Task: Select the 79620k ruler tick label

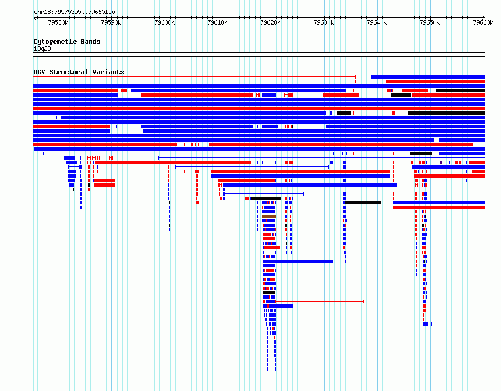Action: [x=270, y=22]
